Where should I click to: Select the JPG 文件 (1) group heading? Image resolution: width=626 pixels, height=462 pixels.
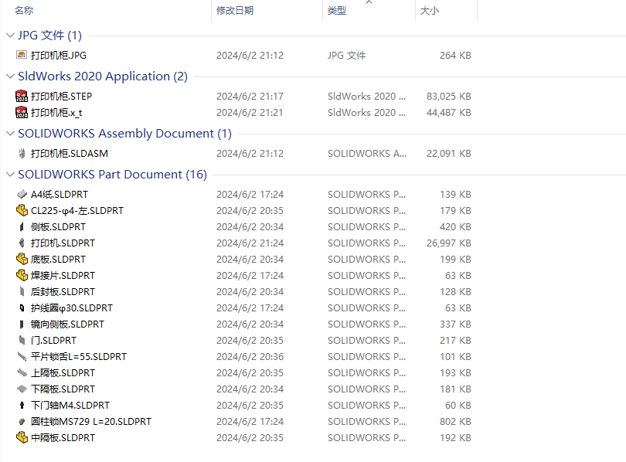coord(50,36)
